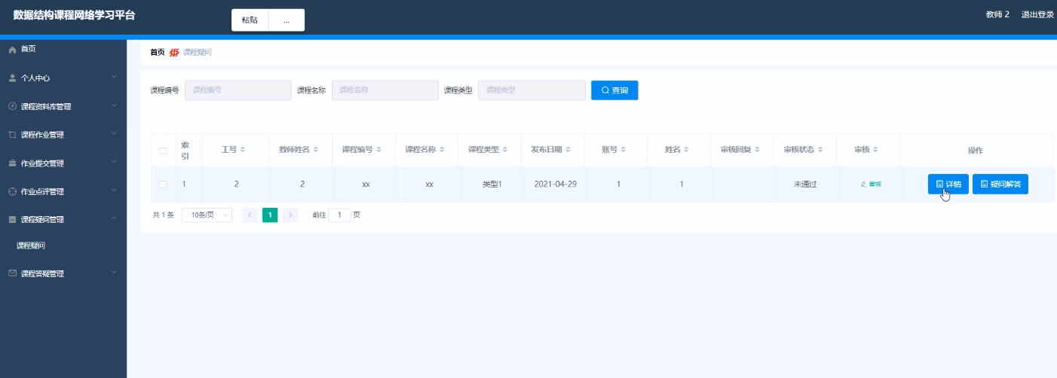The height and width of the screenshot is (378, 1057).
Task: Focus the 课程类型 search field
Action: pos(532,90)
